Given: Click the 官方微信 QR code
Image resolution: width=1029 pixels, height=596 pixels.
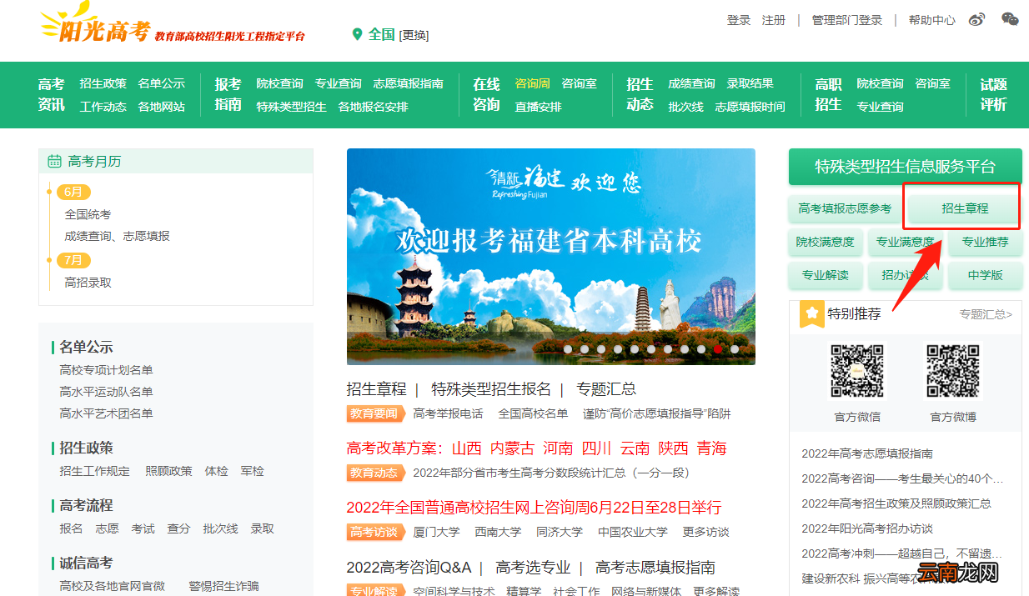Looking at the screenshot, I should (856, 371).
